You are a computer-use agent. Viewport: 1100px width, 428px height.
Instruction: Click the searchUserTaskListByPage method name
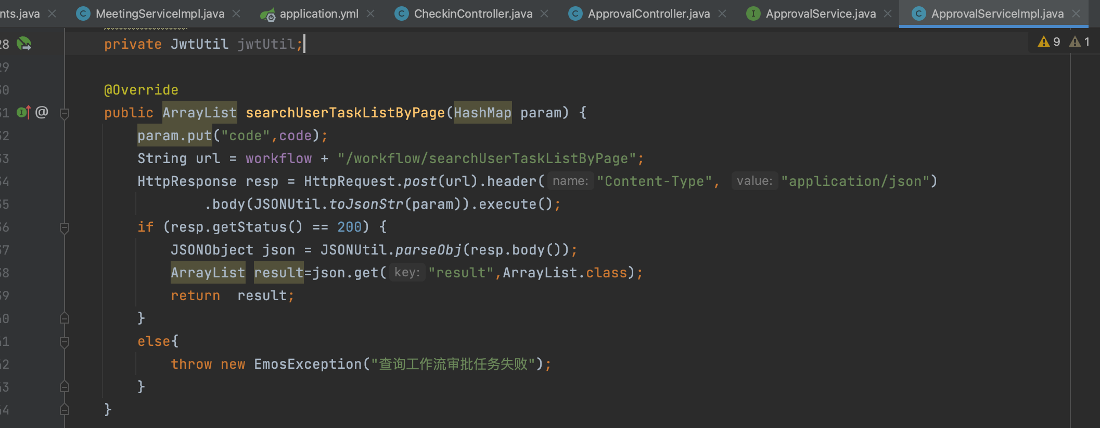345,113
